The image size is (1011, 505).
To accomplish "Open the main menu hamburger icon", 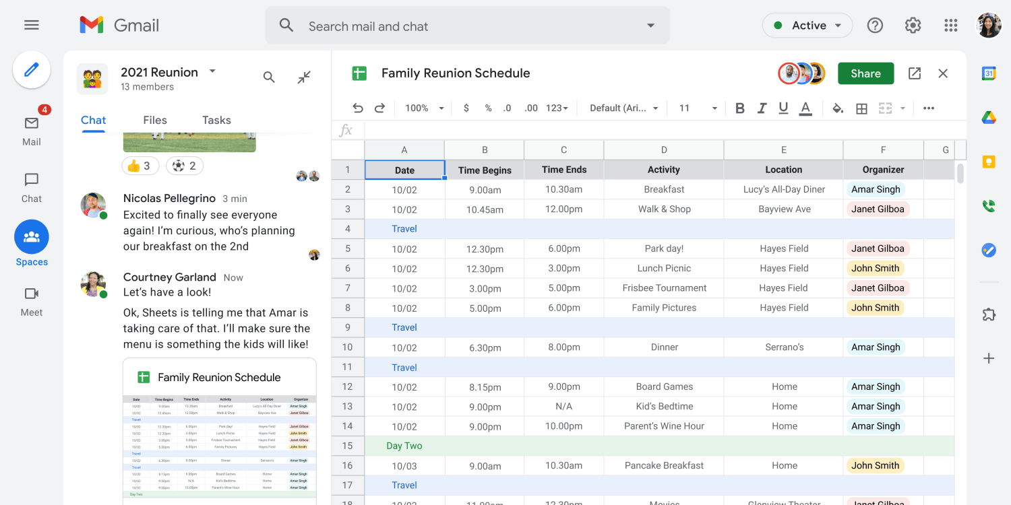I will 31,26.
